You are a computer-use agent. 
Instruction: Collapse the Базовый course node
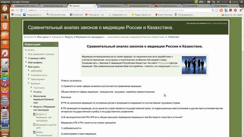(29, 83)
